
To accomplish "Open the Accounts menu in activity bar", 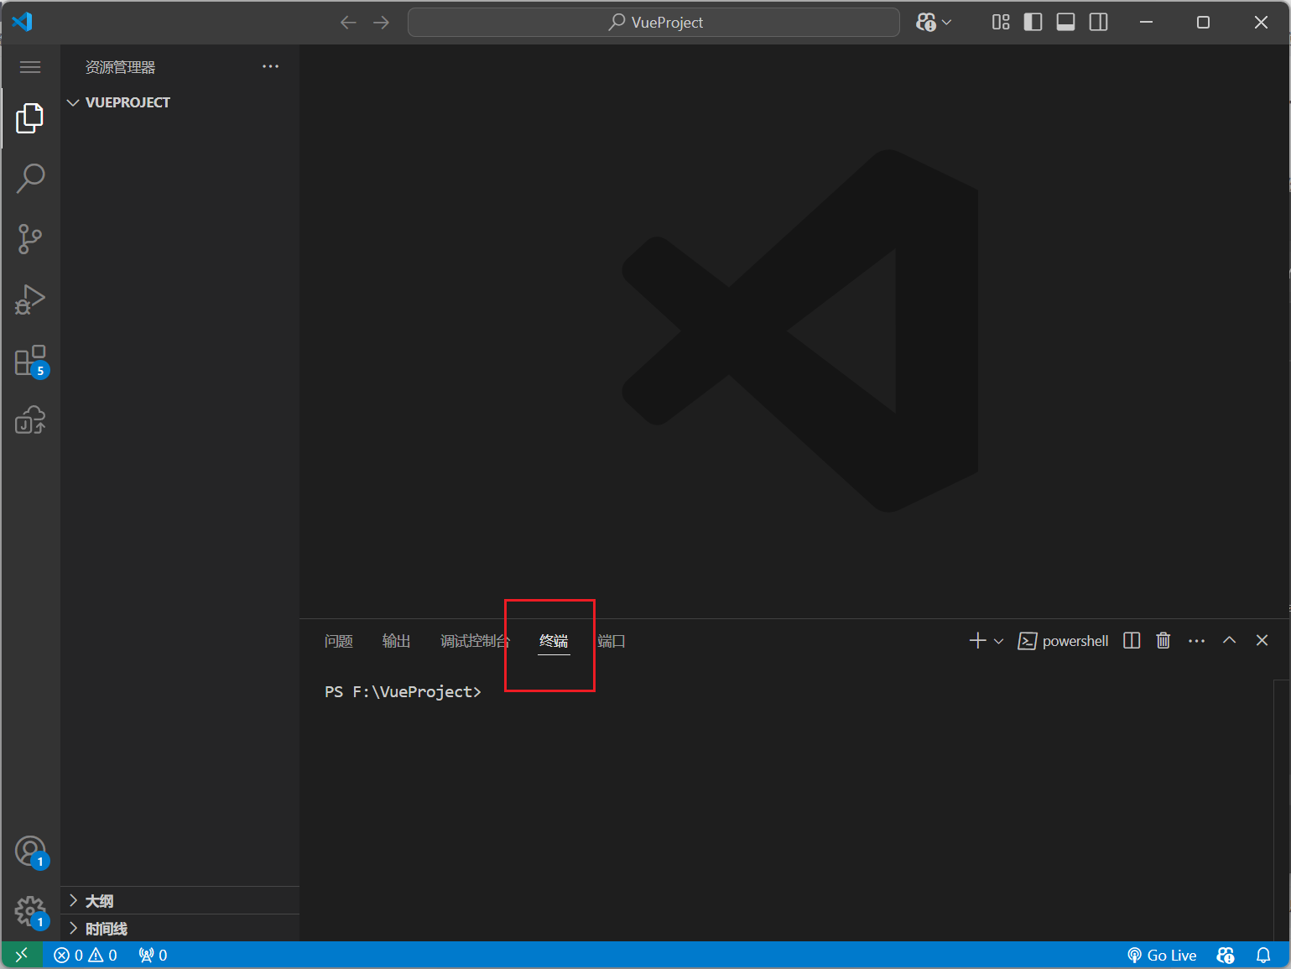I will tap(31, 852).
